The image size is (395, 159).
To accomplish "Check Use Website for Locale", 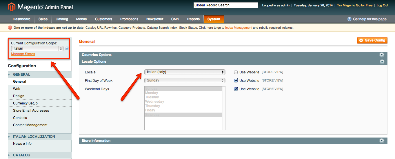I will (236, 72).
